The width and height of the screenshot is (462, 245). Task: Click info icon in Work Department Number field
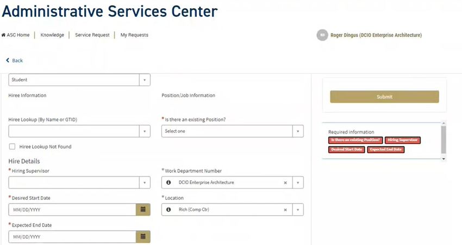(x=168, y=183)
